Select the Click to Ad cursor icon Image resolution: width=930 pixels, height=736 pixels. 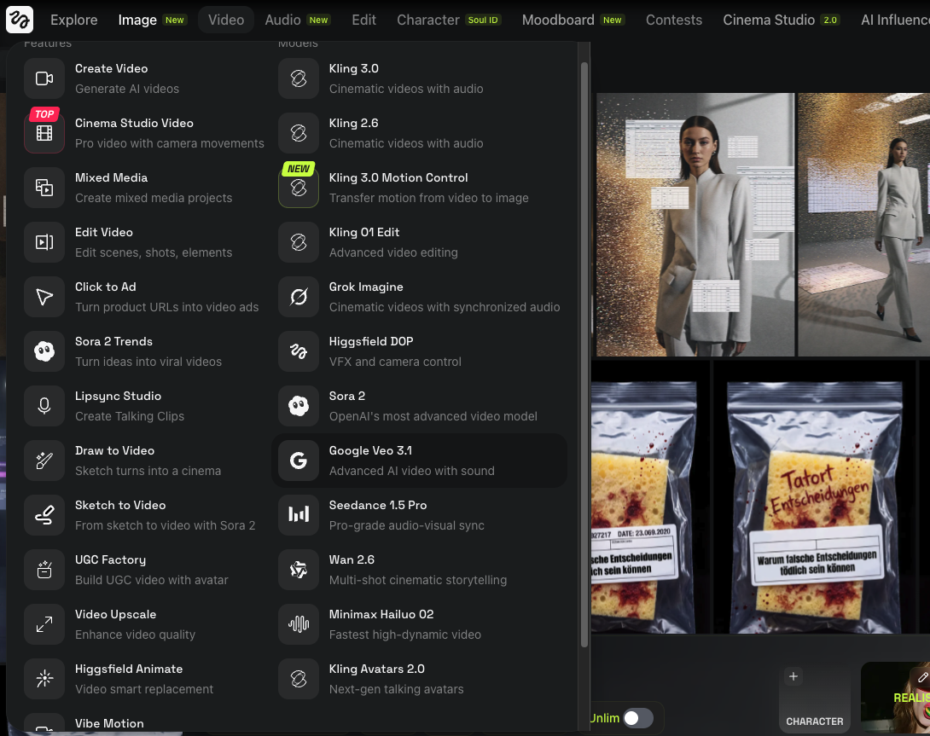click(x=44, y=297)
